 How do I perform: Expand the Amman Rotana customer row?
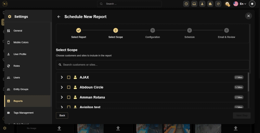point(62,97)
